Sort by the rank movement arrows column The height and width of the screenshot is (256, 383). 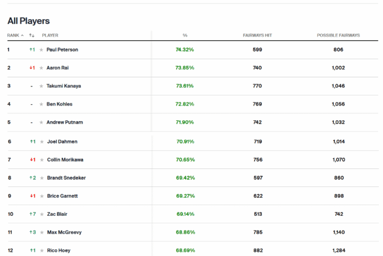[x=32, y=35]
